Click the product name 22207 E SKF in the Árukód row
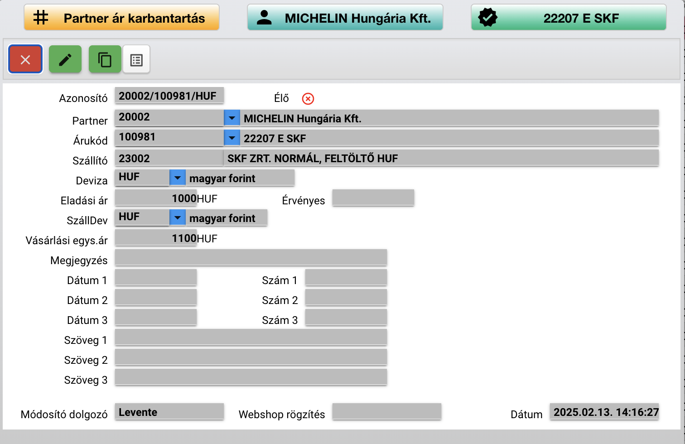The width and height of the screenshot is (685, 444). [x=275, y=139]
